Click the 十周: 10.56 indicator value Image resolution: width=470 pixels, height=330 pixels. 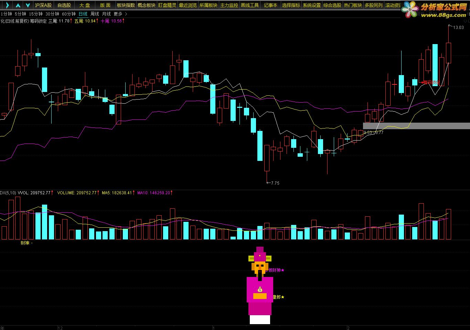point(113,21)
